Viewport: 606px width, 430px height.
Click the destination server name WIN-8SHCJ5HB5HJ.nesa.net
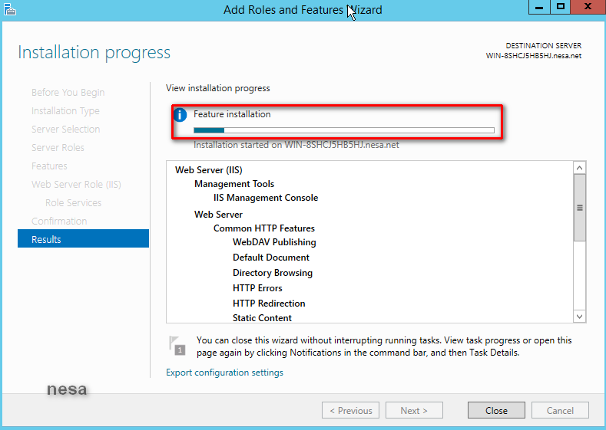coord(534,56)
